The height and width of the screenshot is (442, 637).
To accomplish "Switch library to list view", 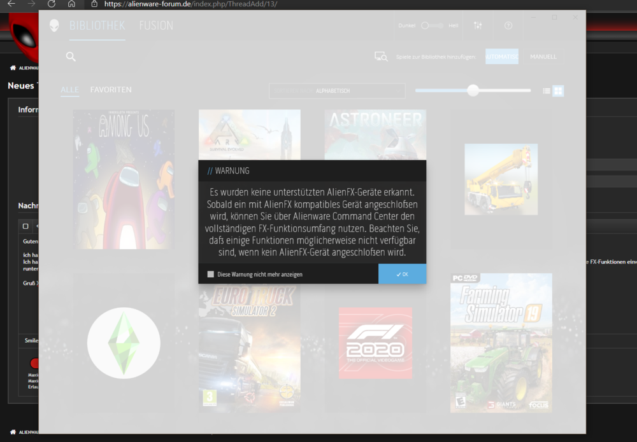I will (x=547, y=91).
